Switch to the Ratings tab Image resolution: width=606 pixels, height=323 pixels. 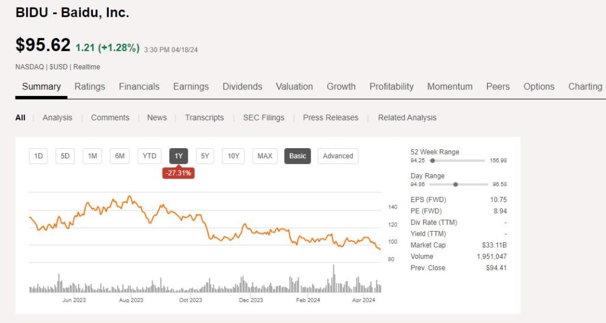coord(90,87)
